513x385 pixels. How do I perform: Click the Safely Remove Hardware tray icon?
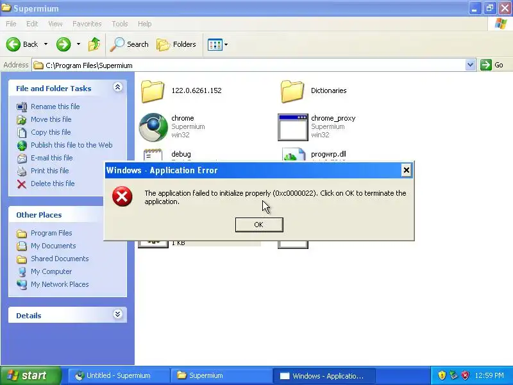453,375
